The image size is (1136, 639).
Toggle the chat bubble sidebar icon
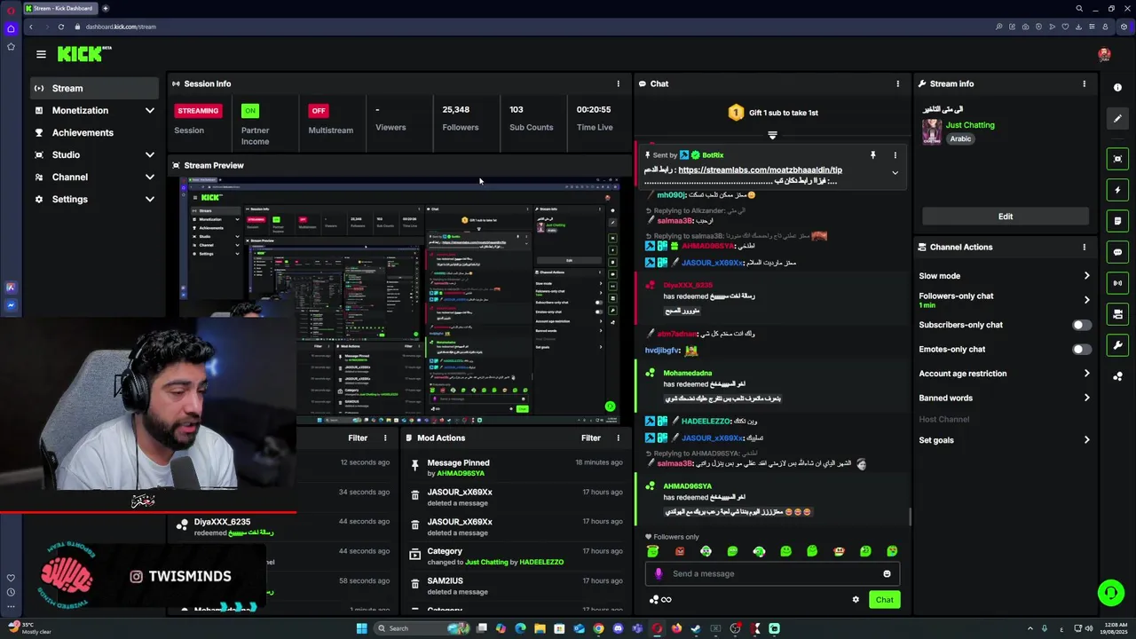click(1117, 252)
